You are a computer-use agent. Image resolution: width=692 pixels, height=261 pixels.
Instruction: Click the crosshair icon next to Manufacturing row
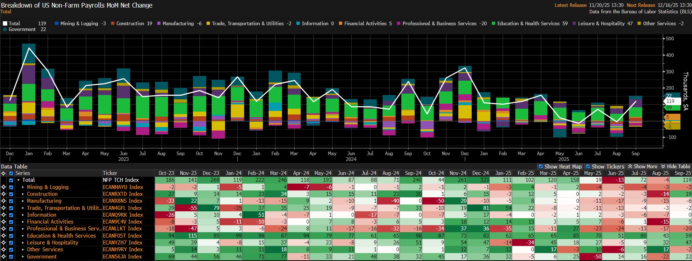coord(4,201)
